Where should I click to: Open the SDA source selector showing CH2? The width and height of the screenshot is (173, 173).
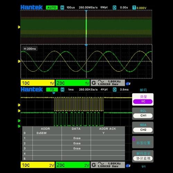143,130
